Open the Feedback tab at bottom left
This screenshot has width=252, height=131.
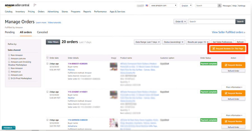point(8,128)
